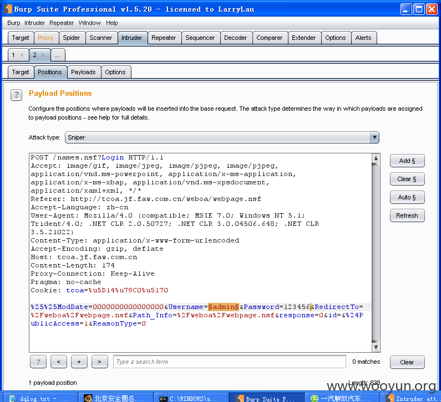Go to previous search match
This screenshot has width=441, height=402.
pyautogui.click(x=58, y=362)
